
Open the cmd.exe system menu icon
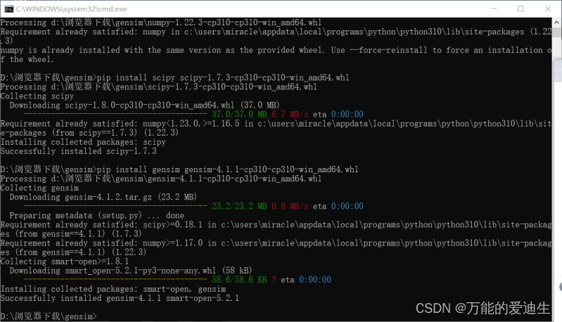point(8,9)
